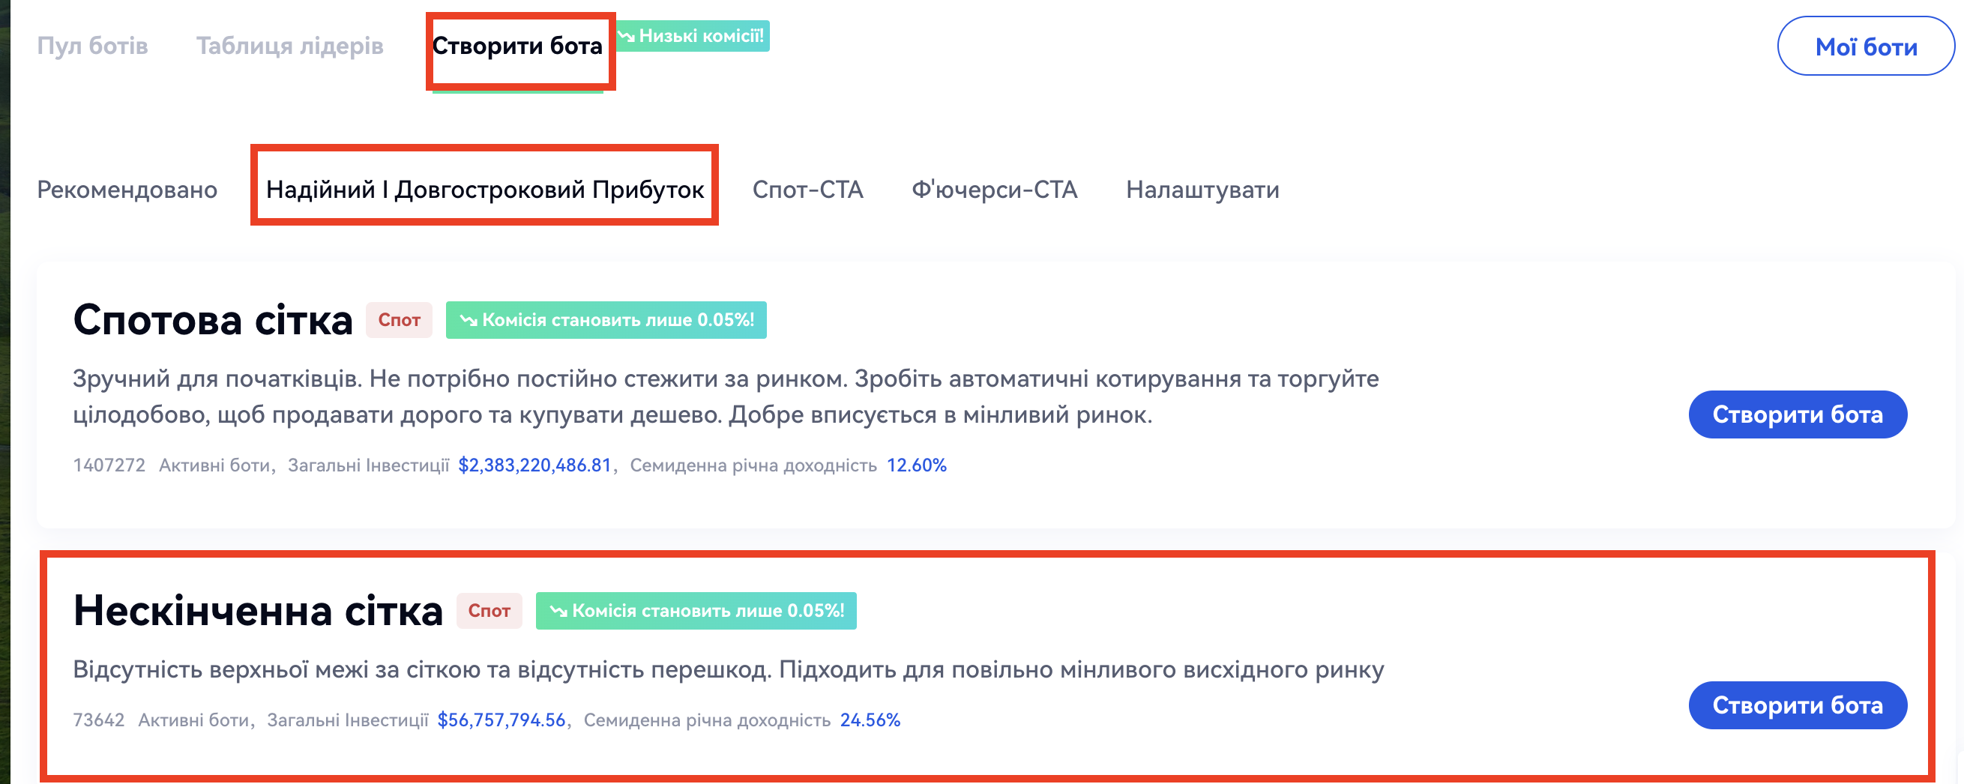Go to Налаштувати tab

pyautogui.click(x=1202, y=189)
